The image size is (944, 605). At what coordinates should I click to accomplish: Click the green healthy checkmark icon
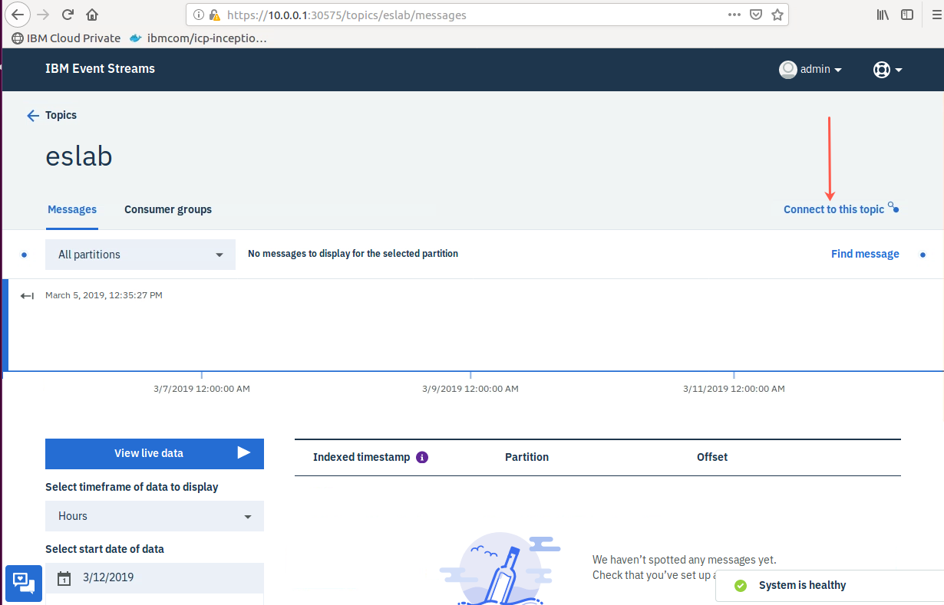(x=741, y=586)
